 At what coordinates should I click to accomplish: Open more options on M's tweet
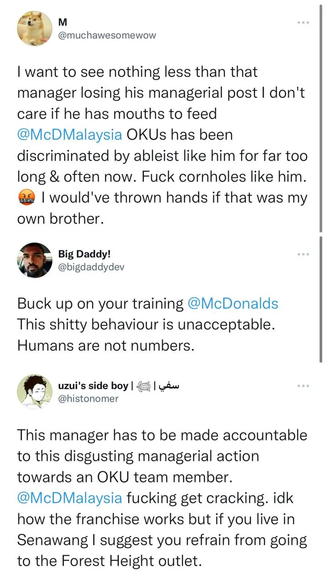pyautogui.click(x=303, y=22)
